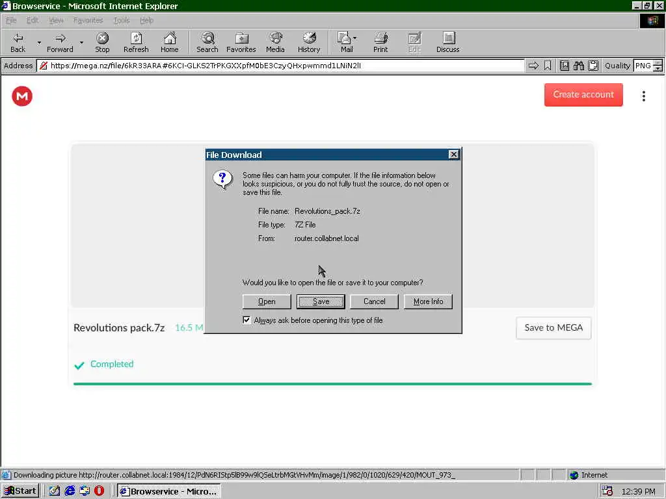Click the Revolutions pack.7z file name

[119, 327]
